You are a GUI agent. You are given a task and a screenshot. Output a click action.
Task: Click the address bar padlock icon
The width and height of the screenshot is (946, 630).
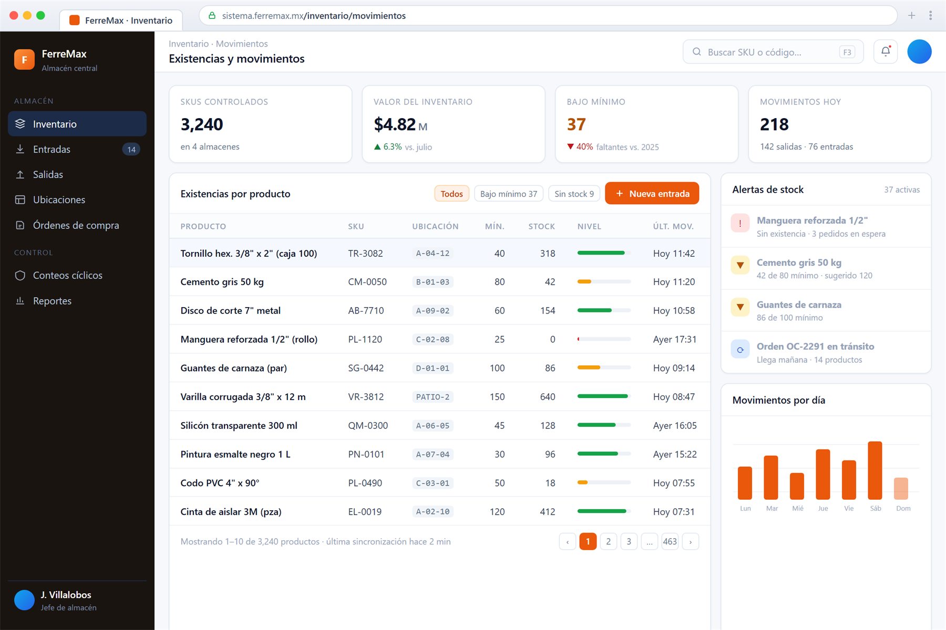coord(212,15)
